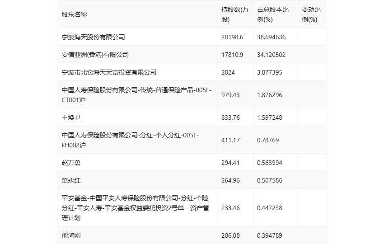Select shareholder 赵万勇
Viewport: 384px width, 244px height.
point(71,163)
